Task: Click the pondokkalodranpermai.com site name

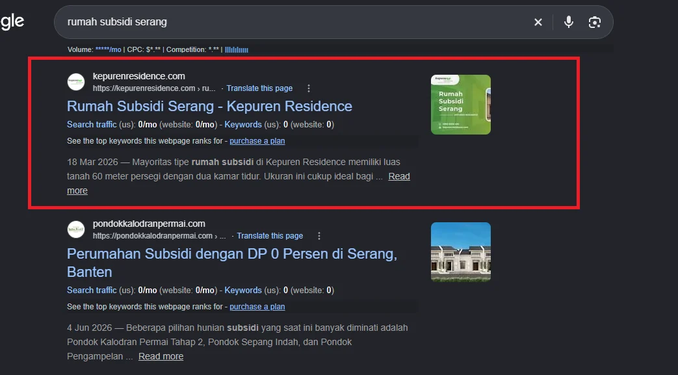Action: point(149,224)
